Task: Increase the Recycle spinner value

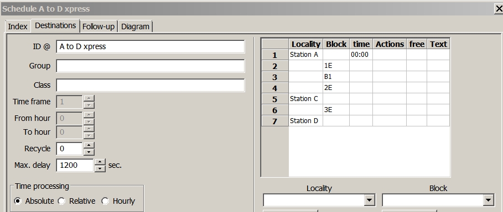Action: [x=89, y=145]
